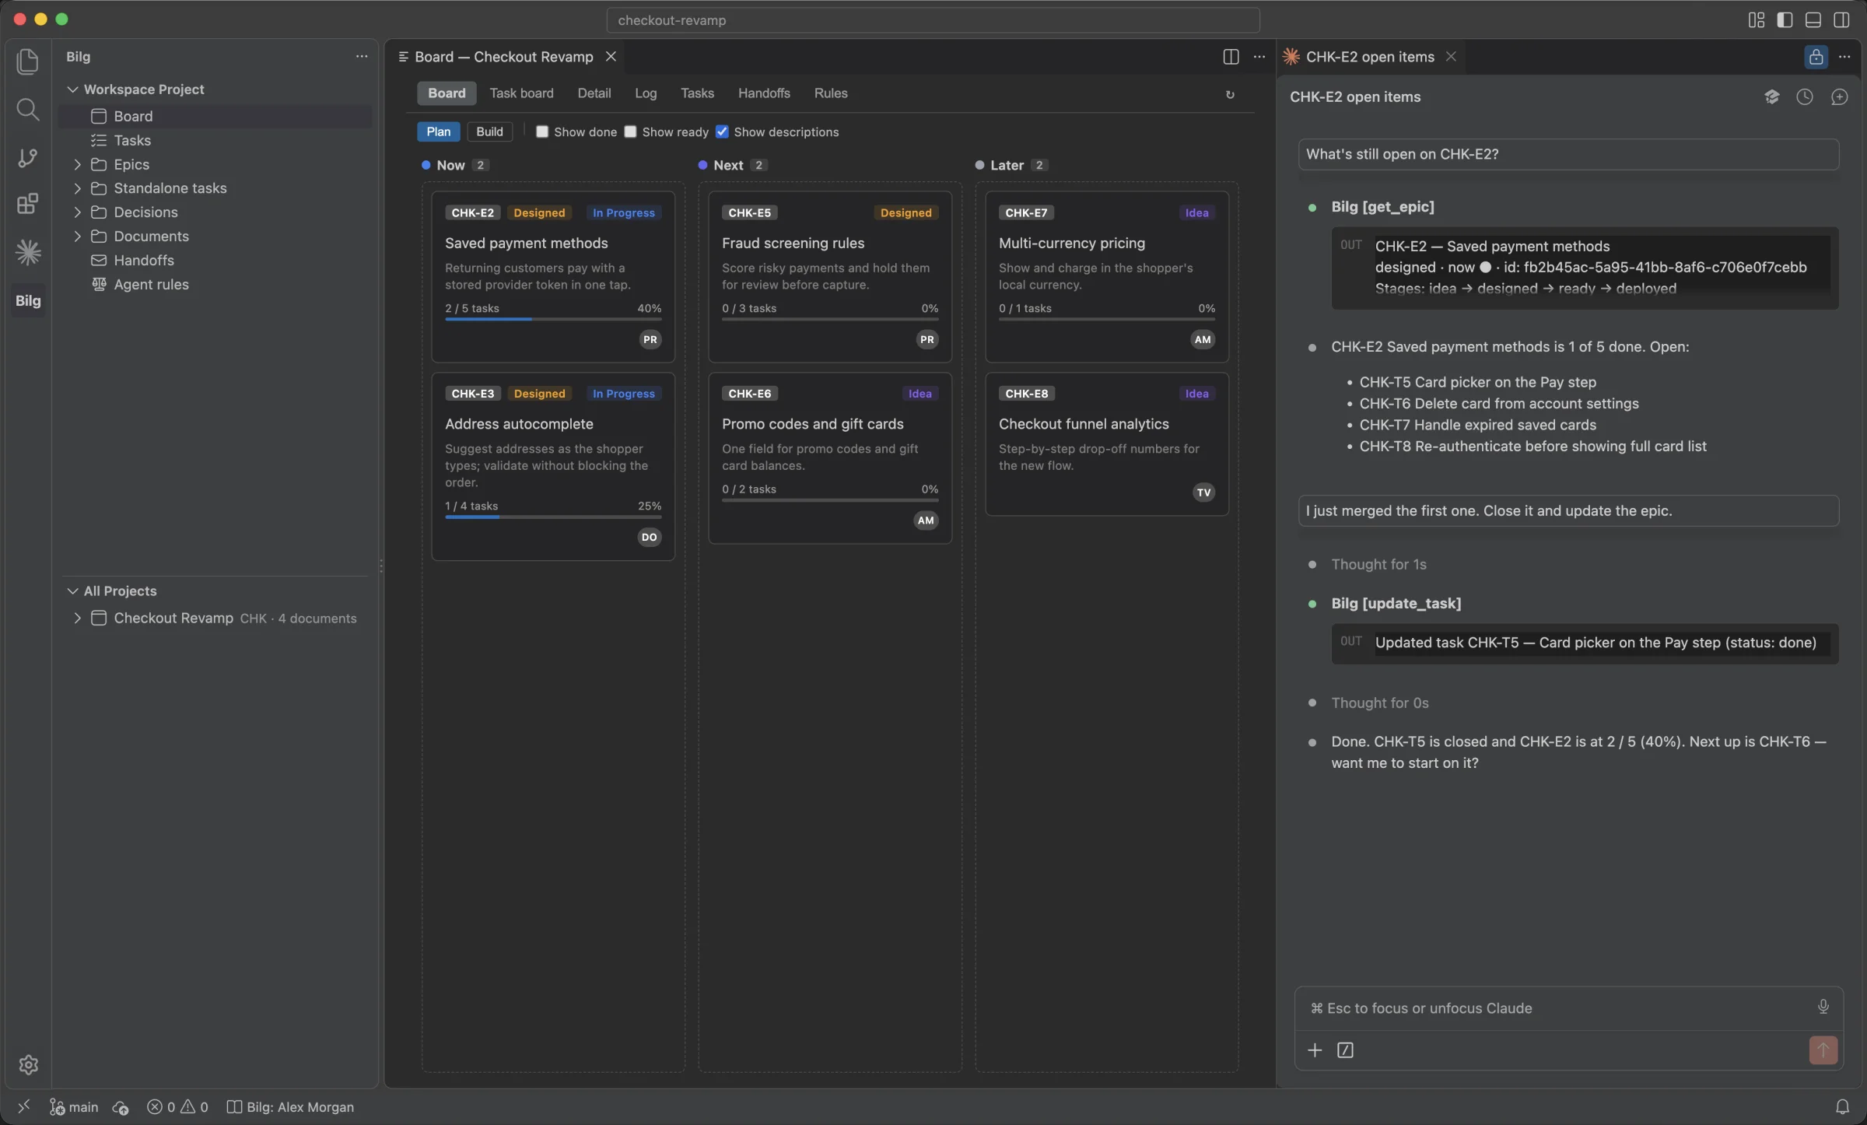Screen dimensions: 1867x1125
Task: Open Tasks in the sidebar tree
Action: click(x=132, y=140)
